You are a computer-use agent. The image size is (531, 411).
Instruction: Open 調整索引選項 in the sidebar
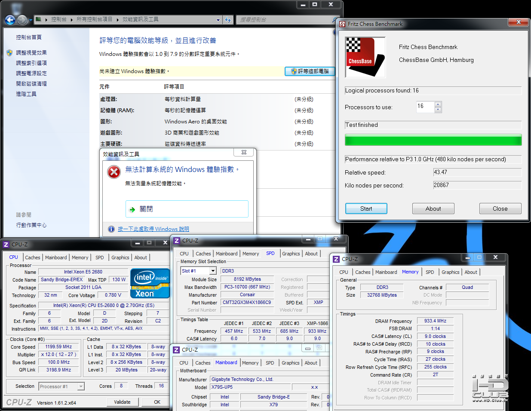[31, 63]
